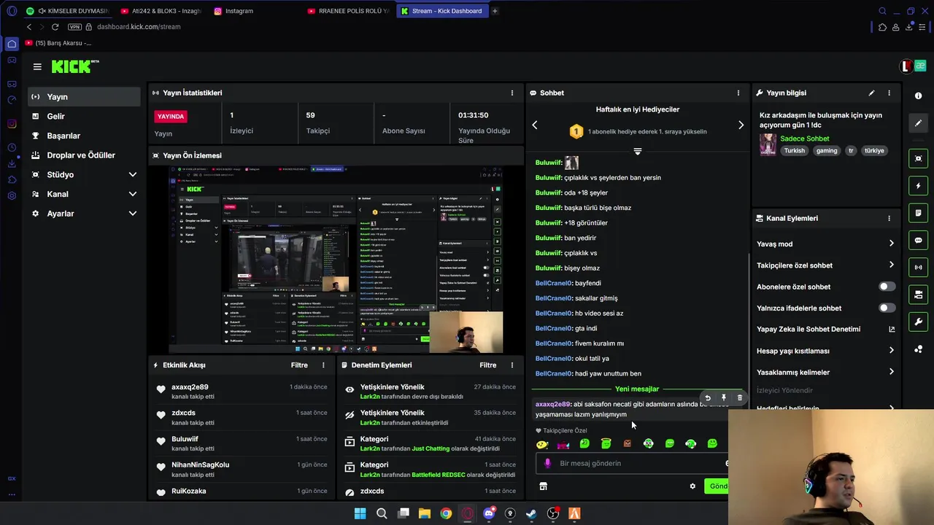
Task: Open Hesap yaşı kısıtlaması options arrow
Action: [891, 351]
